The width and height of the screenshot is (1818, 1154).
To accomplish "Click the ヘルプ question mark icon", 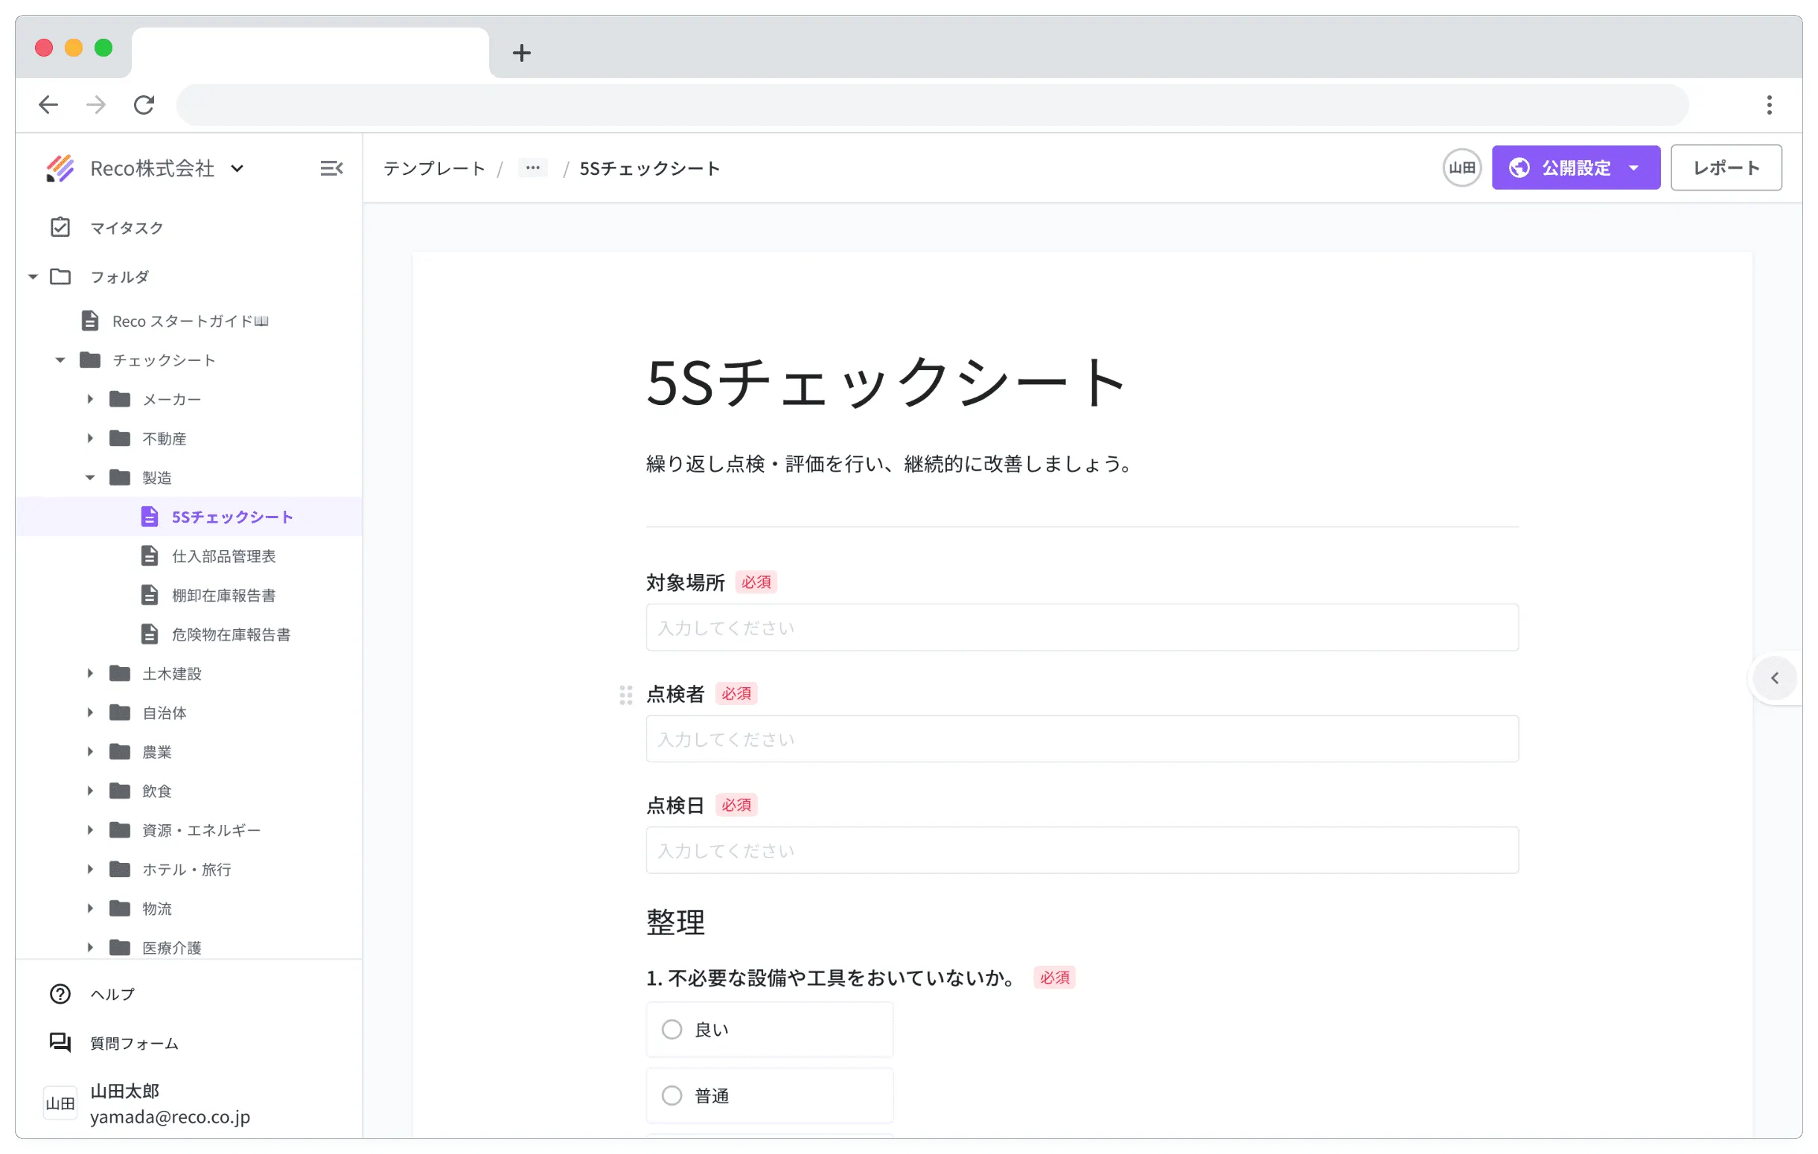I will coord(60,994).
